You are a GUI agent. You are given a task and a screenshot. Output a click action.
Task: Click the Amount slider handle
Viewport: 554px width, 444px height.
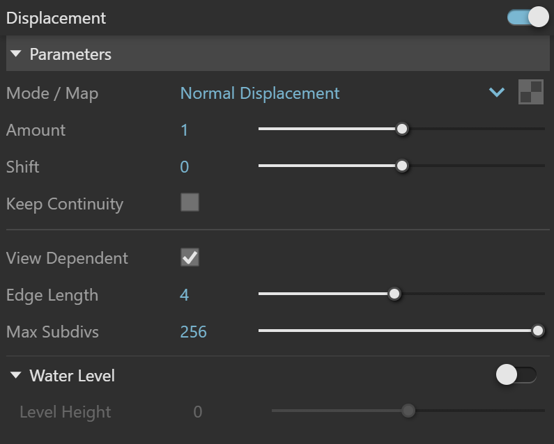coord(401,129)
